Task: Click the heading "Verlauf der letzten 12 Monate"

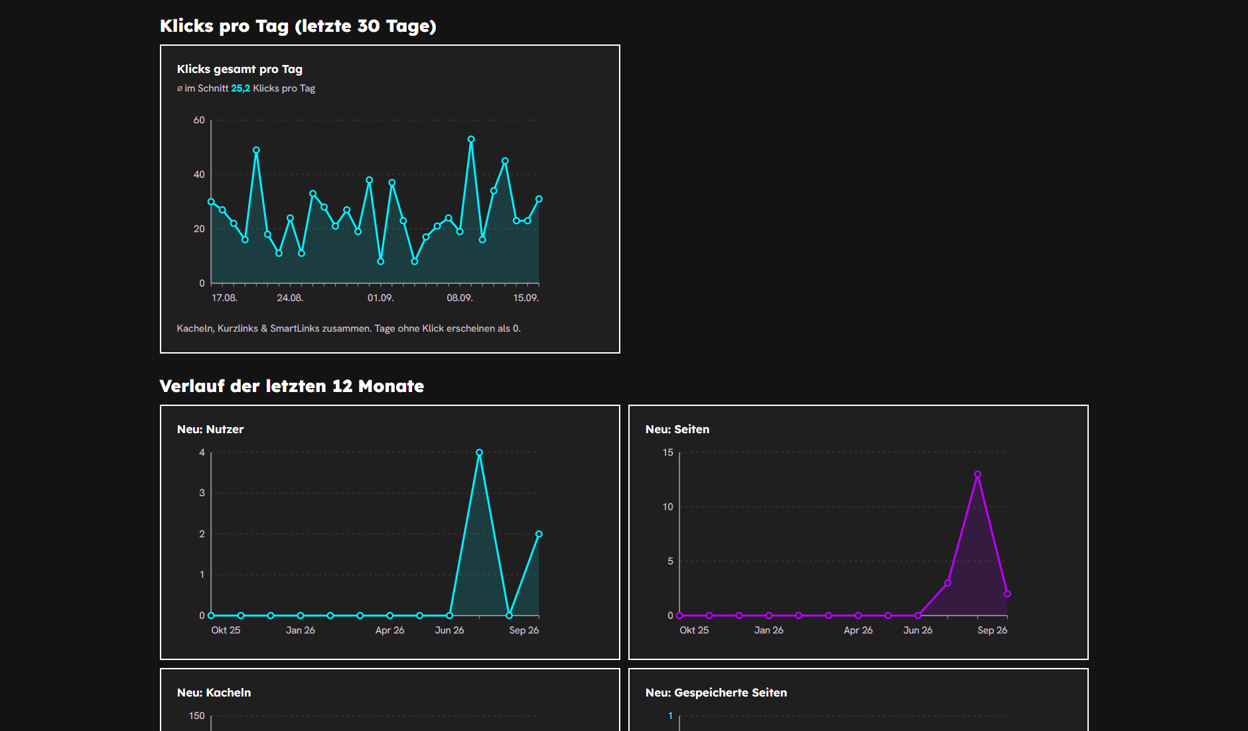Action: tap(292, 386)
